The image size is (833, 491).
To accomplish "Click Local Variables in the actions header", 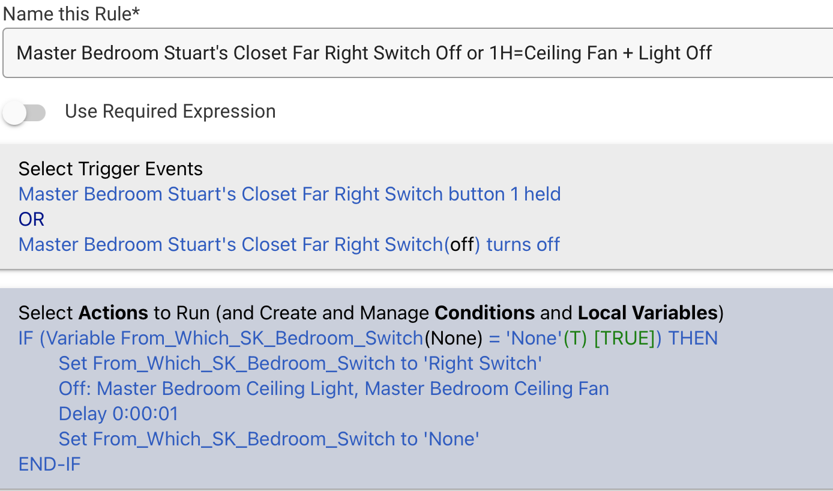I will pyautogui.click(x=648, y=313).
